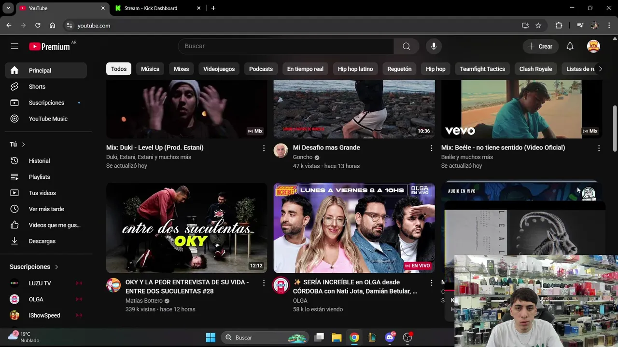
Task: Open Ver más tarde list
Action: 46,209
